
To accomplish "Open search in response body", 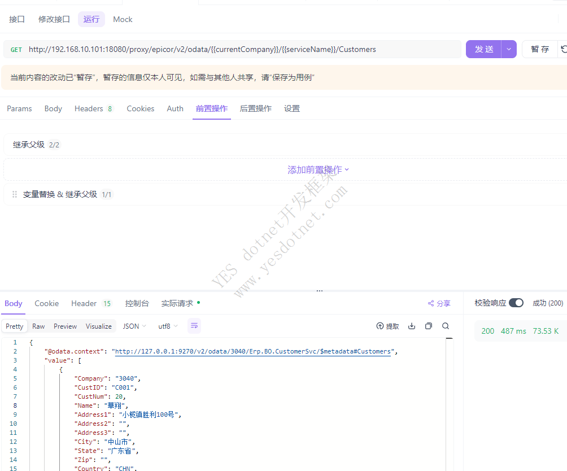I will 446,326.
